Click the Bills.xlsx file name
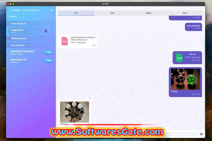The image size is (212, 141). pos(193,54)
